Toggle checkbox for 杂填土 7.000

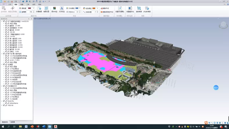point(6,51)
